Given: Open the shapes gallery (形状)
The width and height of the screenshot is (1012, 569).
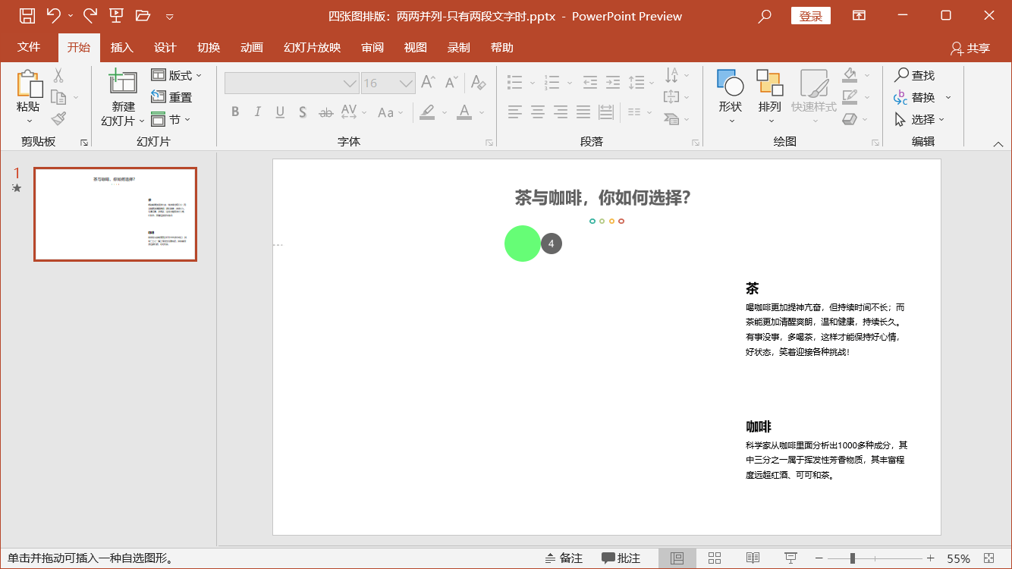Looking at the screenshot, I should tap(731, 97).
